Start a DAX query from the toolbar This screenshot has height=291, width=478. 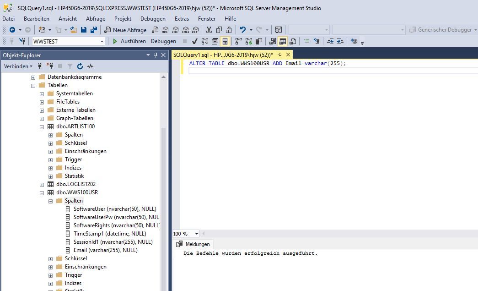pos(195,30)
